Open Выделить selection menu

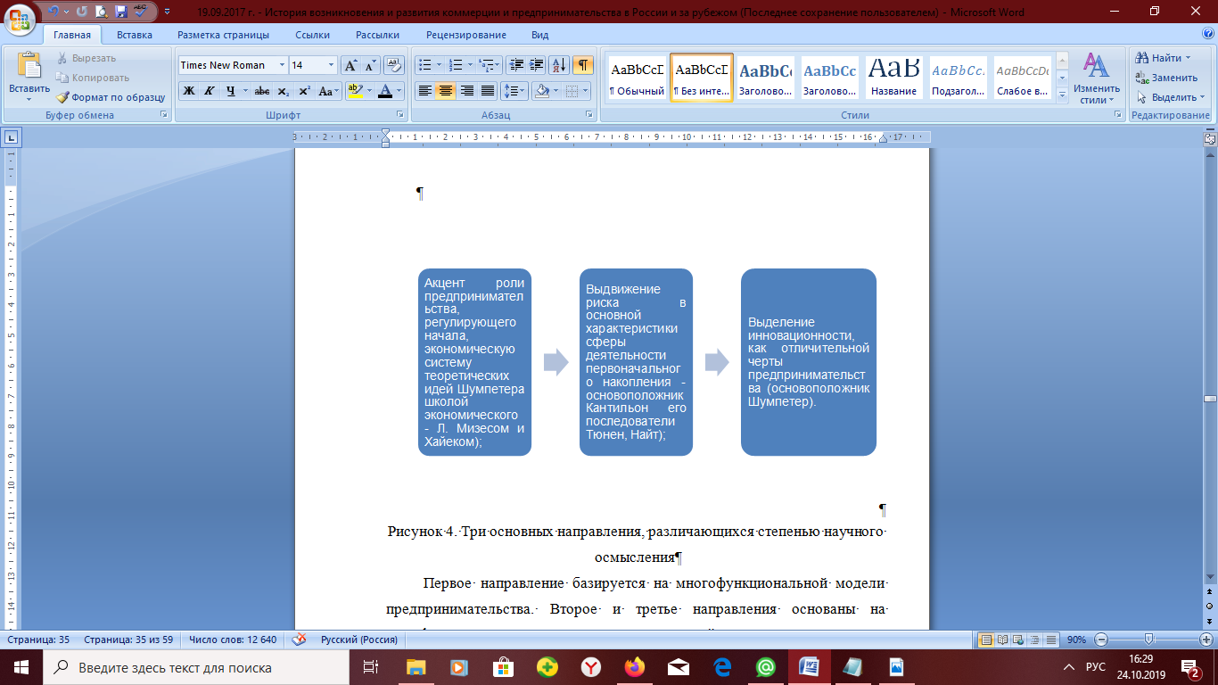1172,97
